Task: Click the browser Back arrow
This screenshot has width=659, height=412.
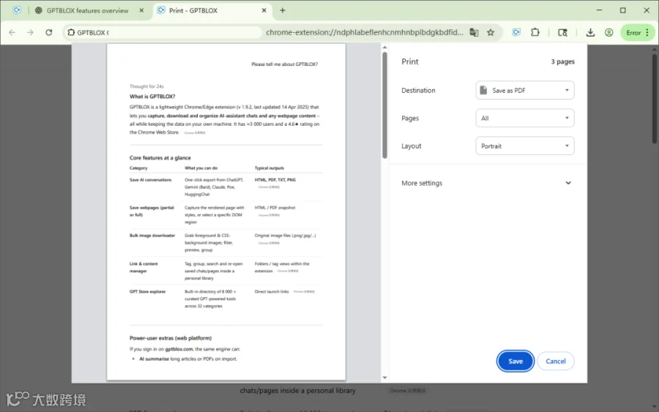Action: pyautogui.click(x=12, y=32)
